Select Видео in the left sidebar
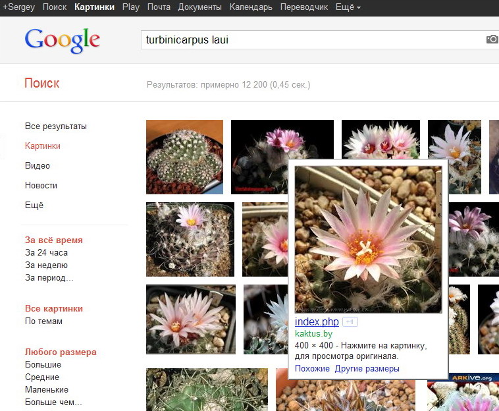 coord(38,165)
